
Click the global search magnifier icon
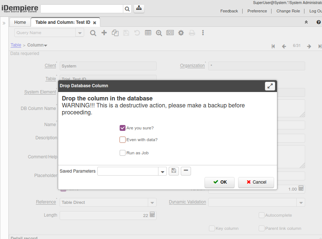127,9
